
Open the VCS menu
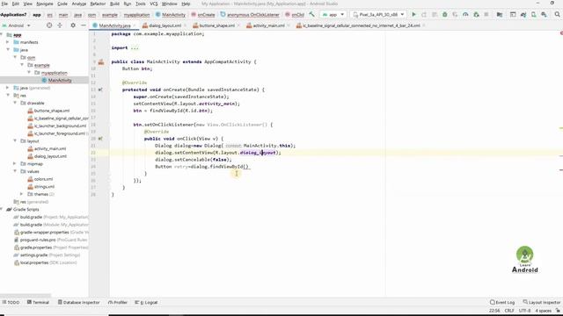click(x=154, y=4)
